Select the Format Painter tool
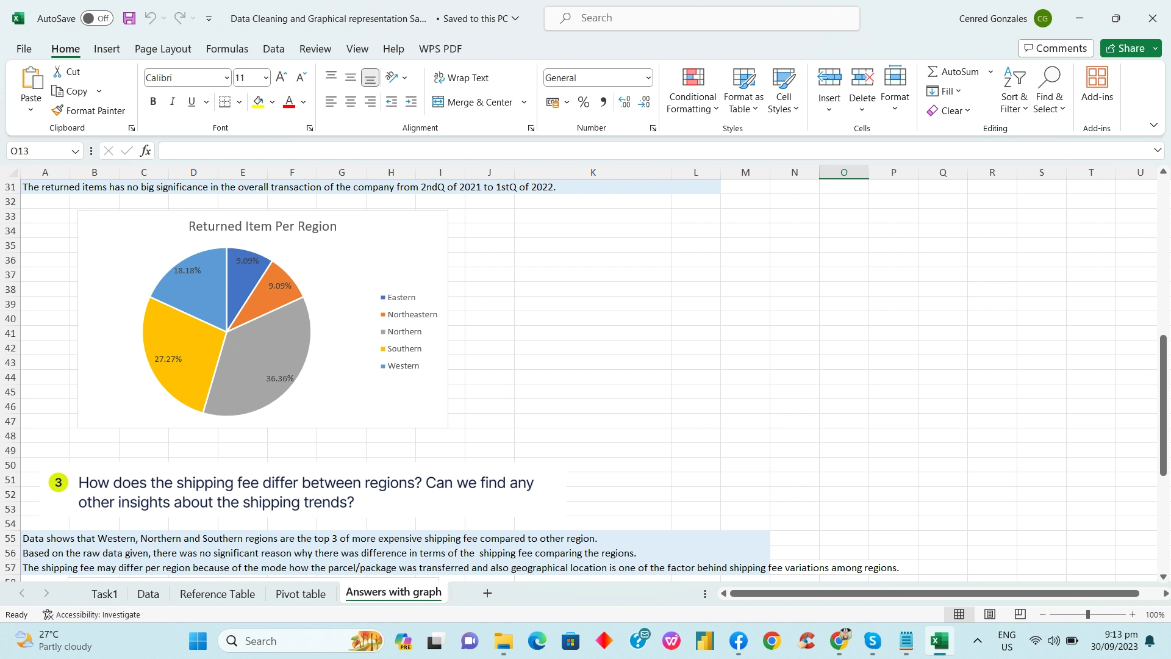Screen dimensions: 1171x659 (88, 110)
